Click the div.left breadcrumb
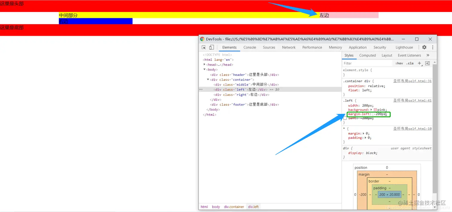Screen dimensions: 452x212 [254, 207]
